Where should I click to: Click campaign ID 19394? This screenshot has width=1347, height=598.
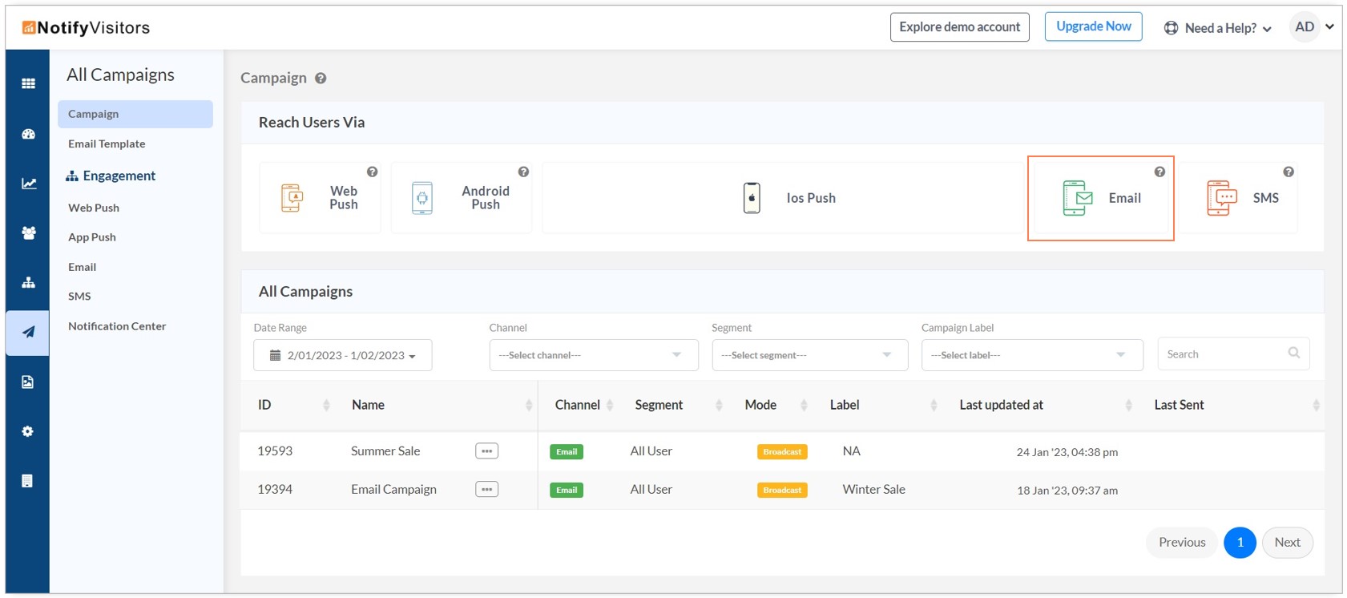click(275, 490)
